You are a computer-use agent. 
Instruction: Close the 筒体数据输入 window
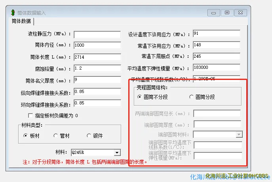pos(240,13)
